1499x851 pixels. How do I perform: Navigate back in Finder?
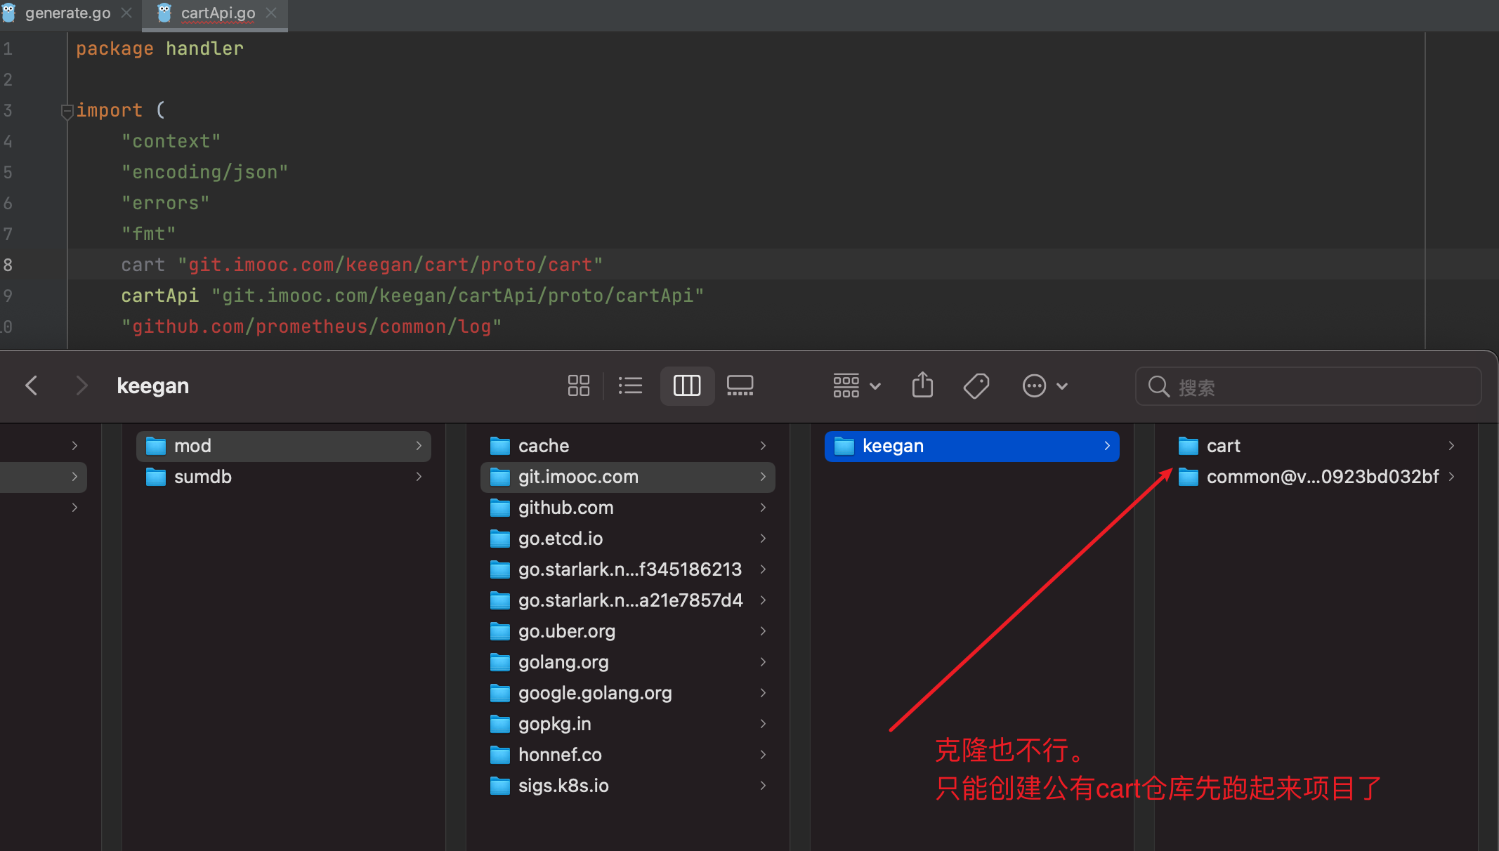coord(31,385)
